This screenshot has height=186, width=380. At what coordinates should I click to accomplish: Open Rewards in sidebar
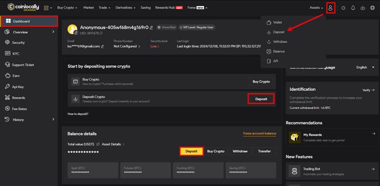[x=15, y=98]
